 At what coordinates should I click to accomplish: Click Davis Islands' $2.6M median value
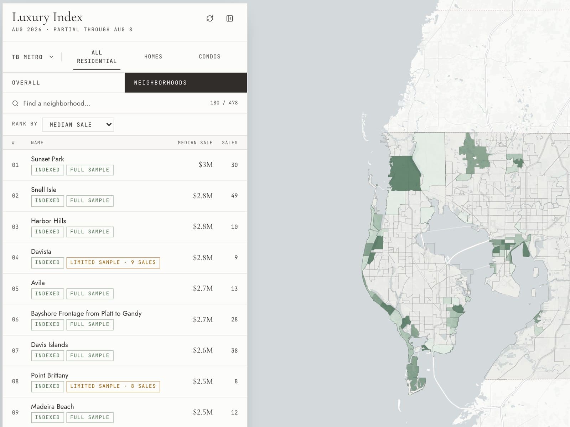(203, 350)
